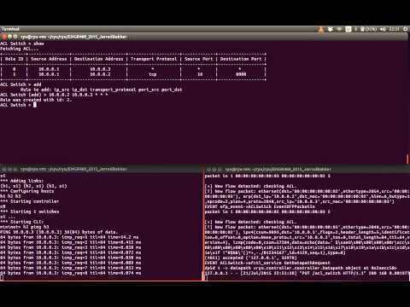
Task: Click the "Source Port" column header
Action: (x=199, y=59)
